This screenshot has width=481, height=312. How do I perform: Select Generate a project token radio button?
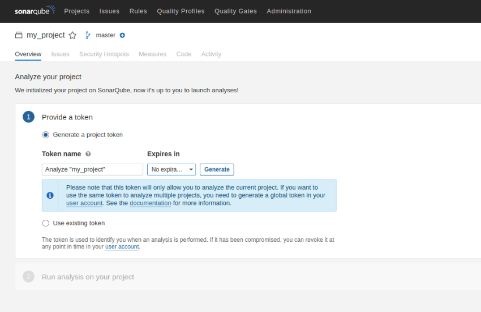point(46,135)
